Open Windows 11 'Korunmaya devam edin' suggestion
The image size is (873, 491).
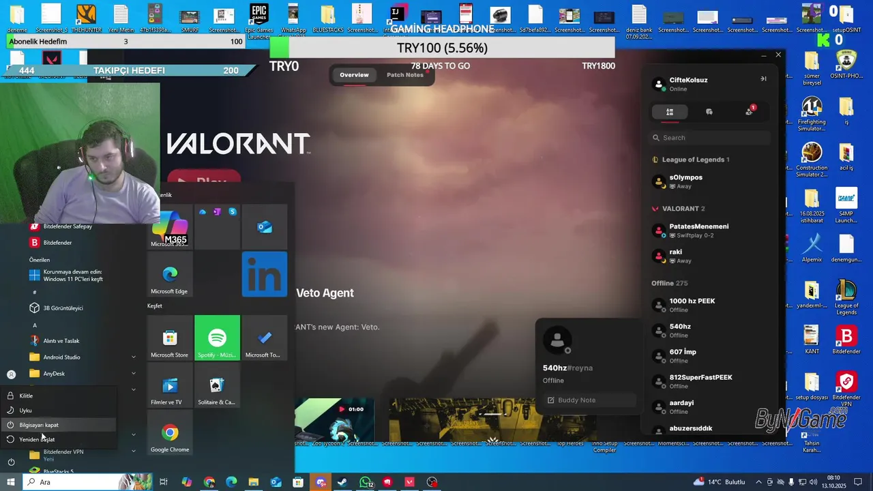(x=82, y=276)
